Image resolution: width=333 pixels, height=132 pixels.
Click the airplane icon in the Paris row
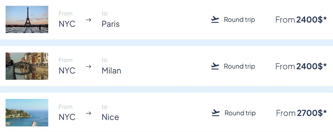(x=215, y=20)
